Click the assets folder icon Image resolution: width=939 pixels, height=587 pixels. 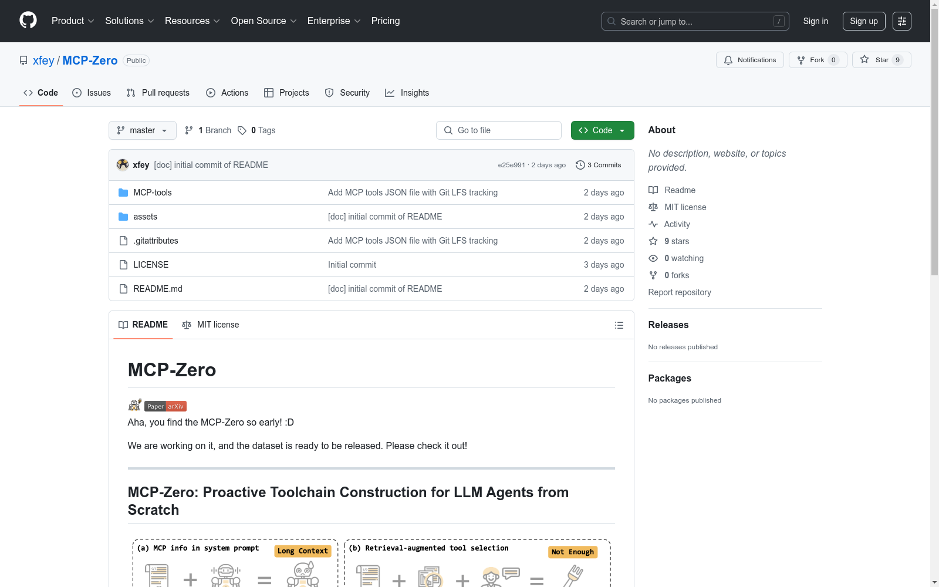pyautogui.click(x=123, y=217)
